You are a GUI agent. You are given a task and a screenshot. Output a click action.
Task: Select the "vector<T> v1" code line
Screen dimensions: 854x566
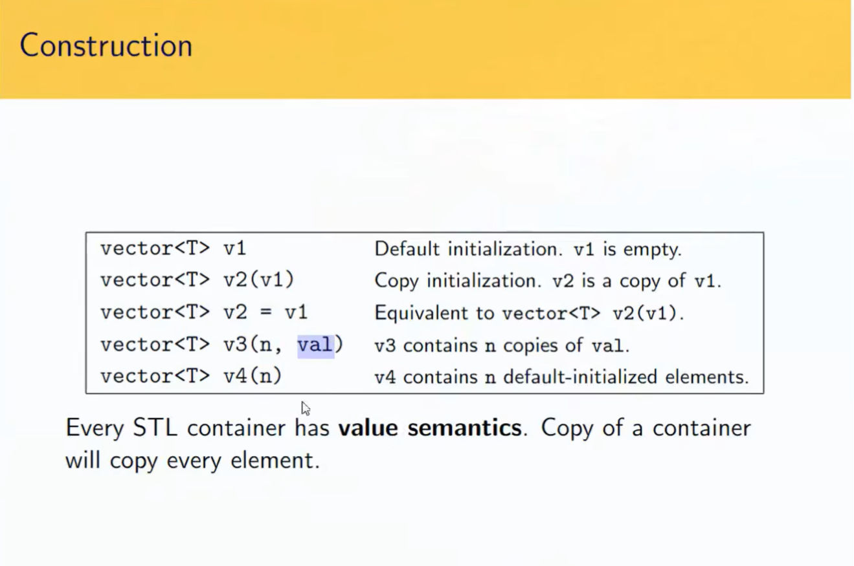click(173, 248)
